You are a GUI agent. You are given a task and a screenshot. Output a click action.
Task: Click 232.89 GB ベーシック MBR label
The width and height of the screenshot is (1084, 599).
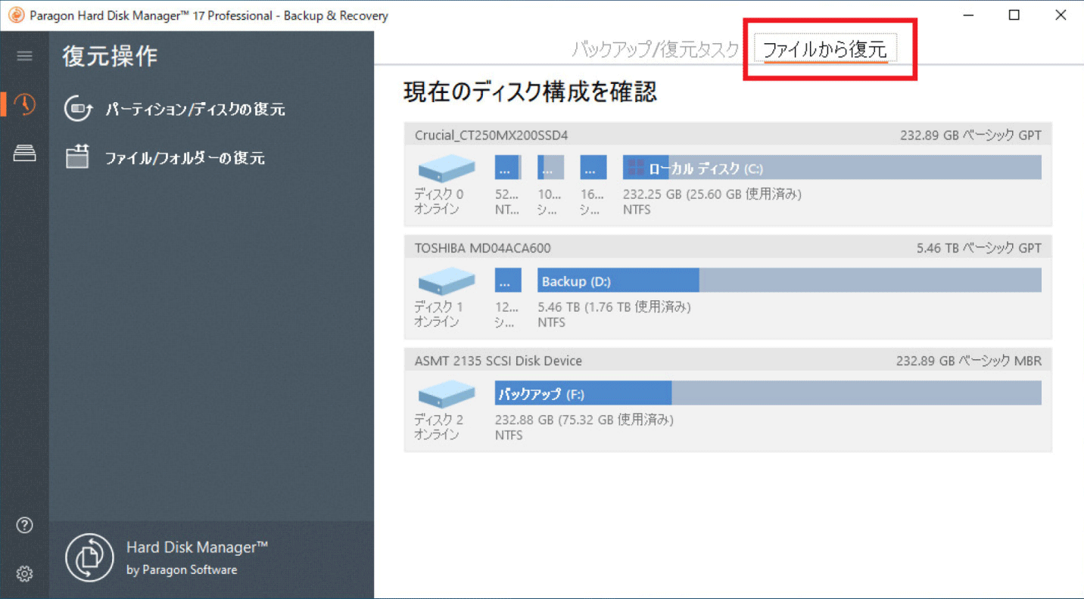(x=969, y=361)
